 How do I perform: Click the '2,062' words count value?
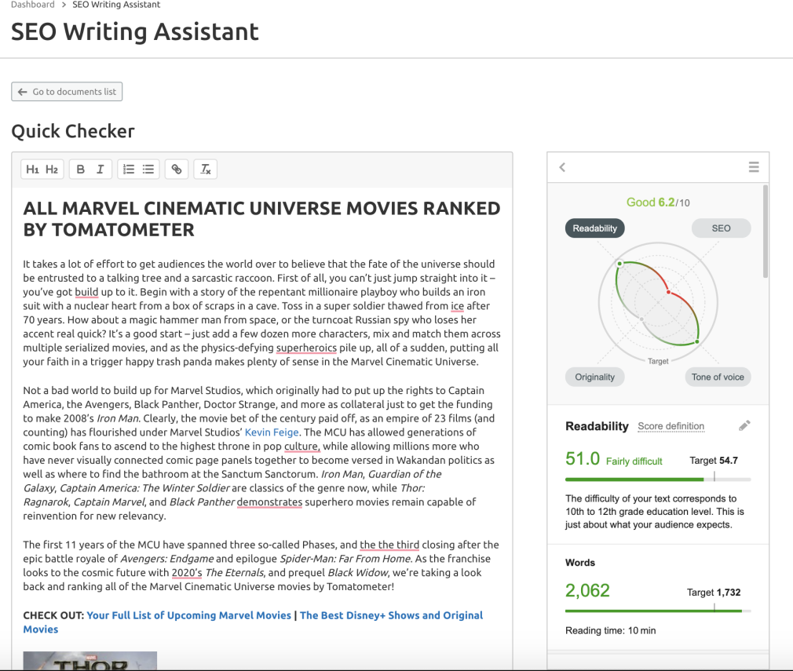point(587,591)
